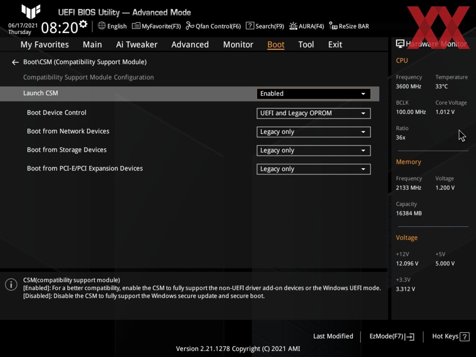476x357 pixels.
Task: Click memory frequency value 2133 MHz
Action: tap(408, 188)
